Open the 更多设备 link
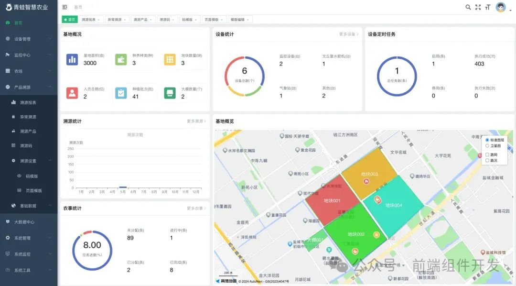Screen dimensions: 516x286 (x=349, y=34)
